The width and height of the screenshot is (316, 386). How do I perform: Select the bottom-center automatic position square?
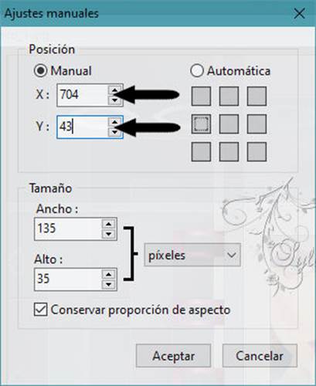(229, 152)
